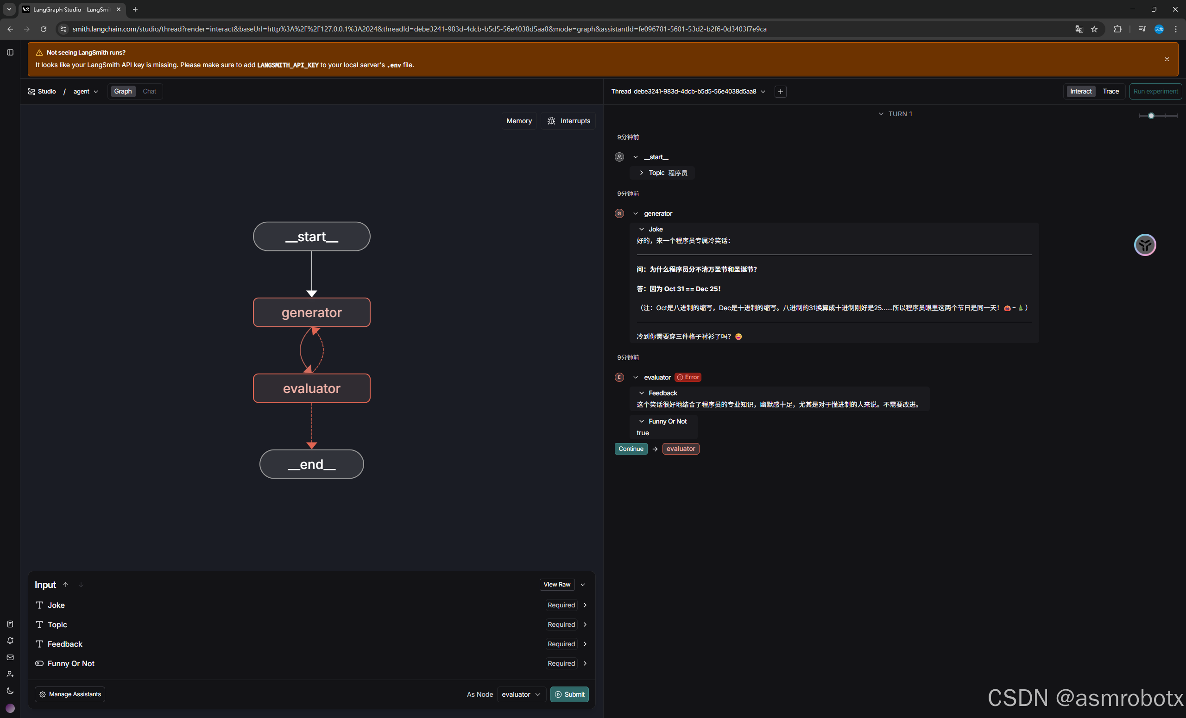The height and width of the screenshot is (718, 1186).
Task: Expand the Funny Or Not input row
Action: pyautogui.click(x=311, y=663)
